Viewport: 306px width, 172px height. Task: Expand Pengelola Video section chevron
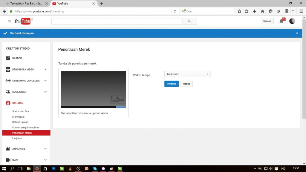[45, 69]
